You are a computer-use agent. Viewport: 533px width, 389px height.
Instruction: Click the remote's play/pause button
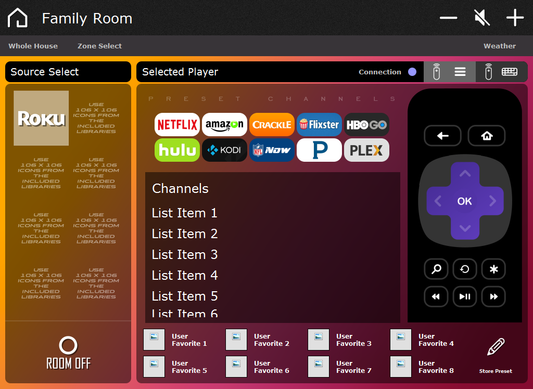465,296
